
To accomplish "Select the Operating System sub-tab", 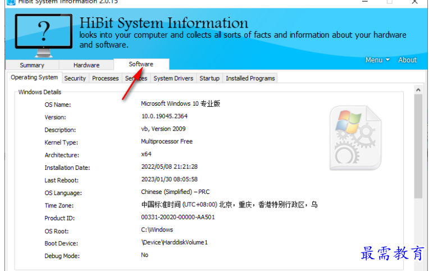I will 34,77.
